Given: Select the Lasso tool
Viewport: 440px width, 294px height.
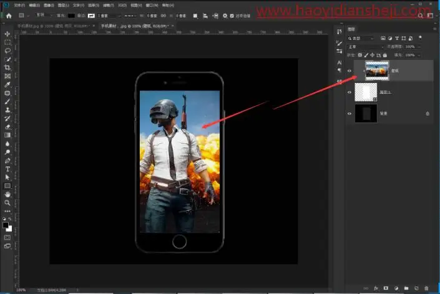Looking at the screenshot, I should click(7, 51).
